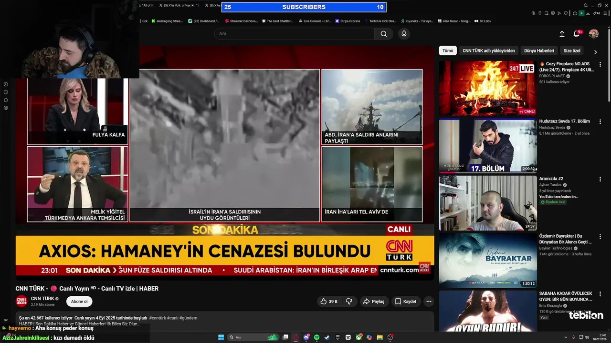Open the Cozy Fireplace live video thumbnail
The width and height of the screenshot is (611, 343).
click(488, 88)
